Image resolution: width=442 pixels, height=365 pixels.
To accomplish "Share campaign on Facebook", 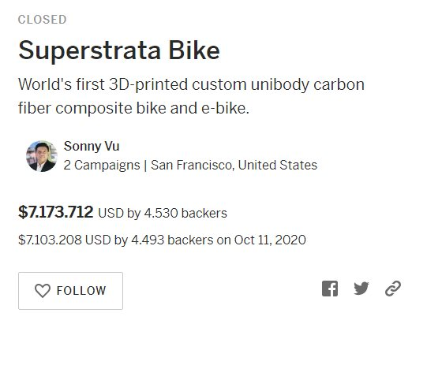I will (x=330, y=289).
